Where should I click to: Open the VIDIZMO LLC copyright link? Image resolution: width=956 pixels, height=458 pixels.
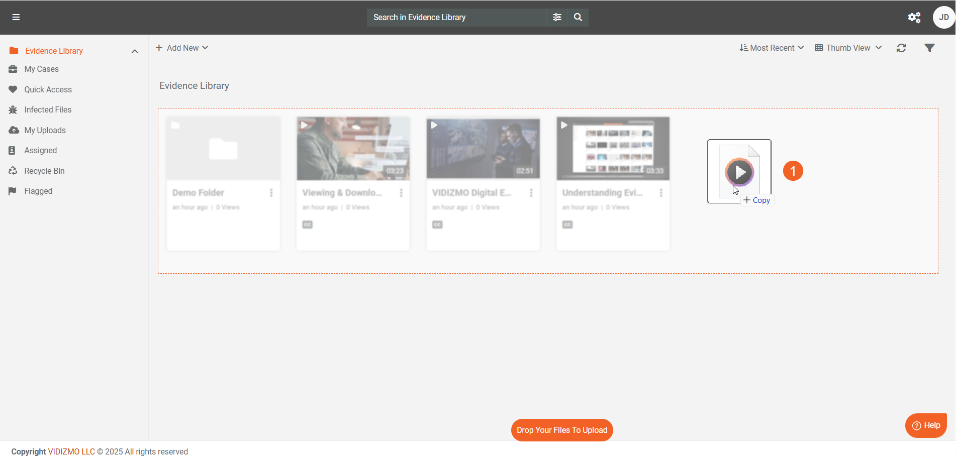pos(71,452)
